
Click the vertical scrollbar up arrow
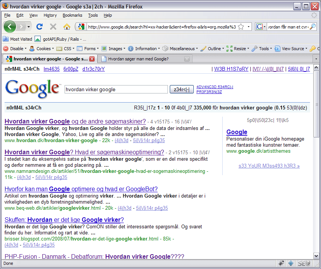(316, 67)
